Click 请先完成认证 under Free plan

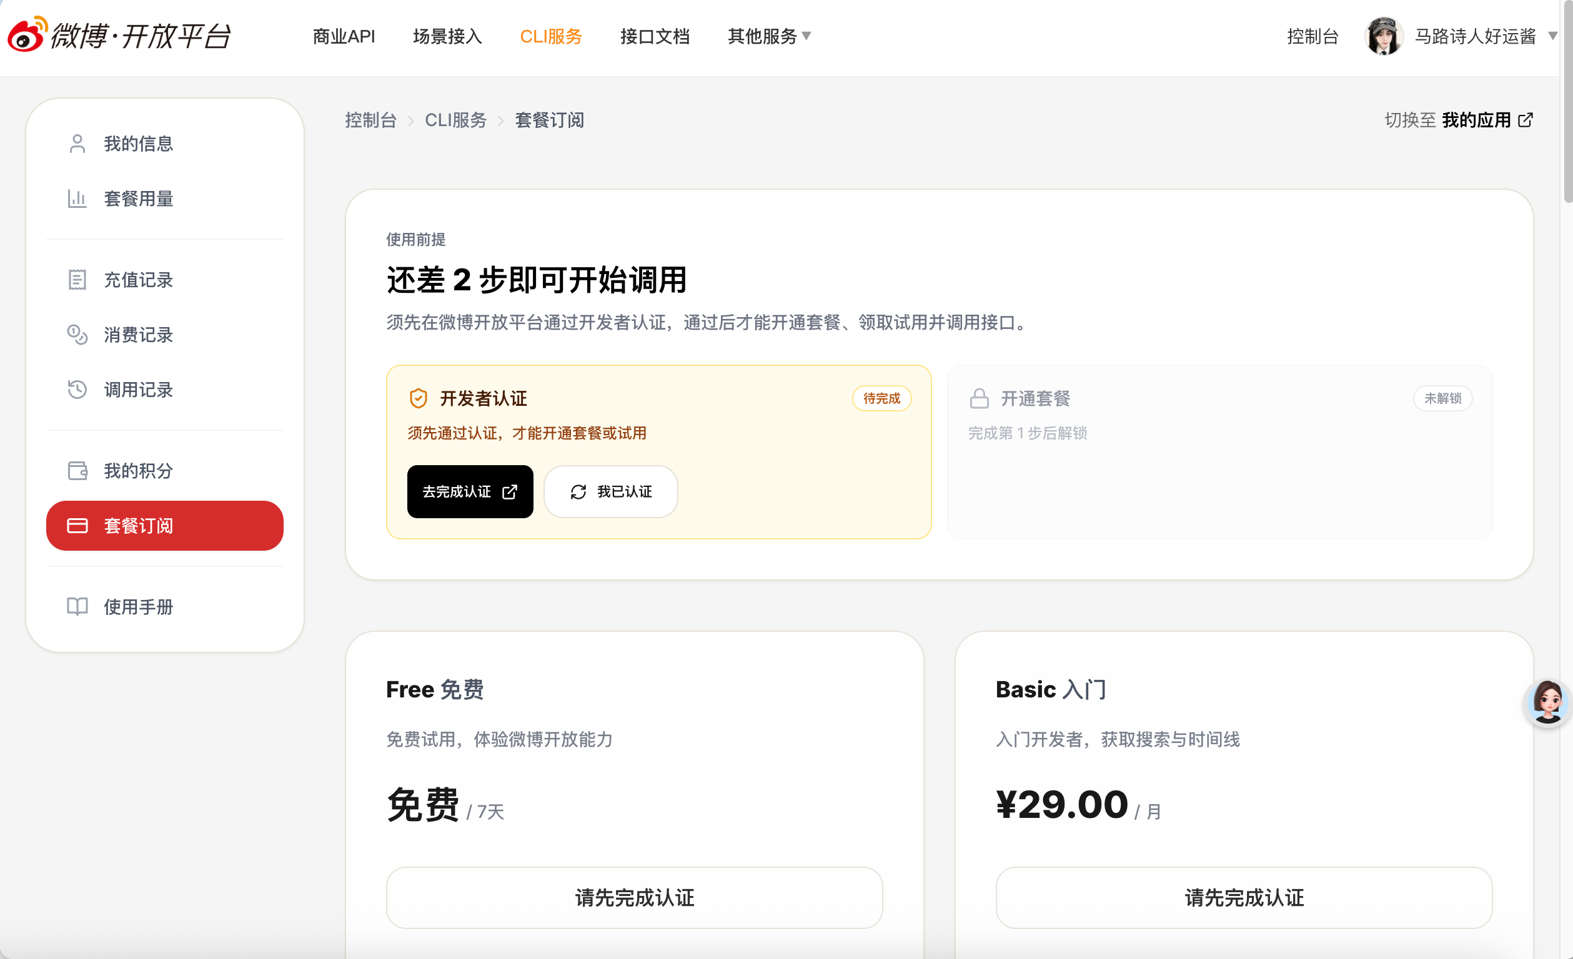point(635,897)
